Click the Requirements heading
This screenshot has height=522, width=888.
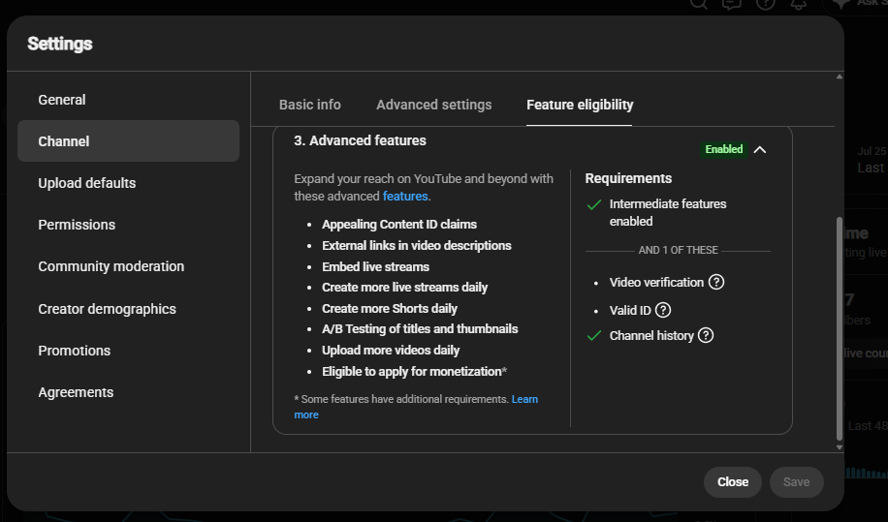pyautogui.click(x=628, y=178)
